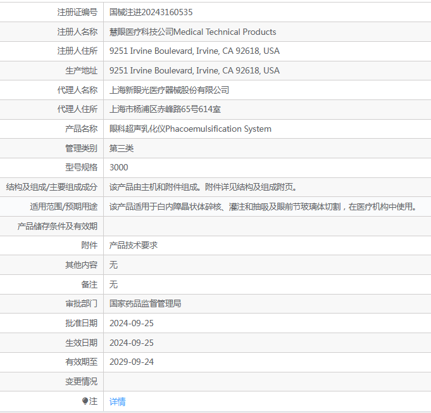Image resolution: width=431 pixels, height=413 pixels.
Task: Select 慧眼医疗科技公司Medical Technical Products text
Action: tap(192, 32)
